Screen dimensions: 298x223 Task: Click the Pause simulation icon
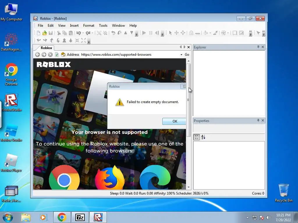(150, 33)
